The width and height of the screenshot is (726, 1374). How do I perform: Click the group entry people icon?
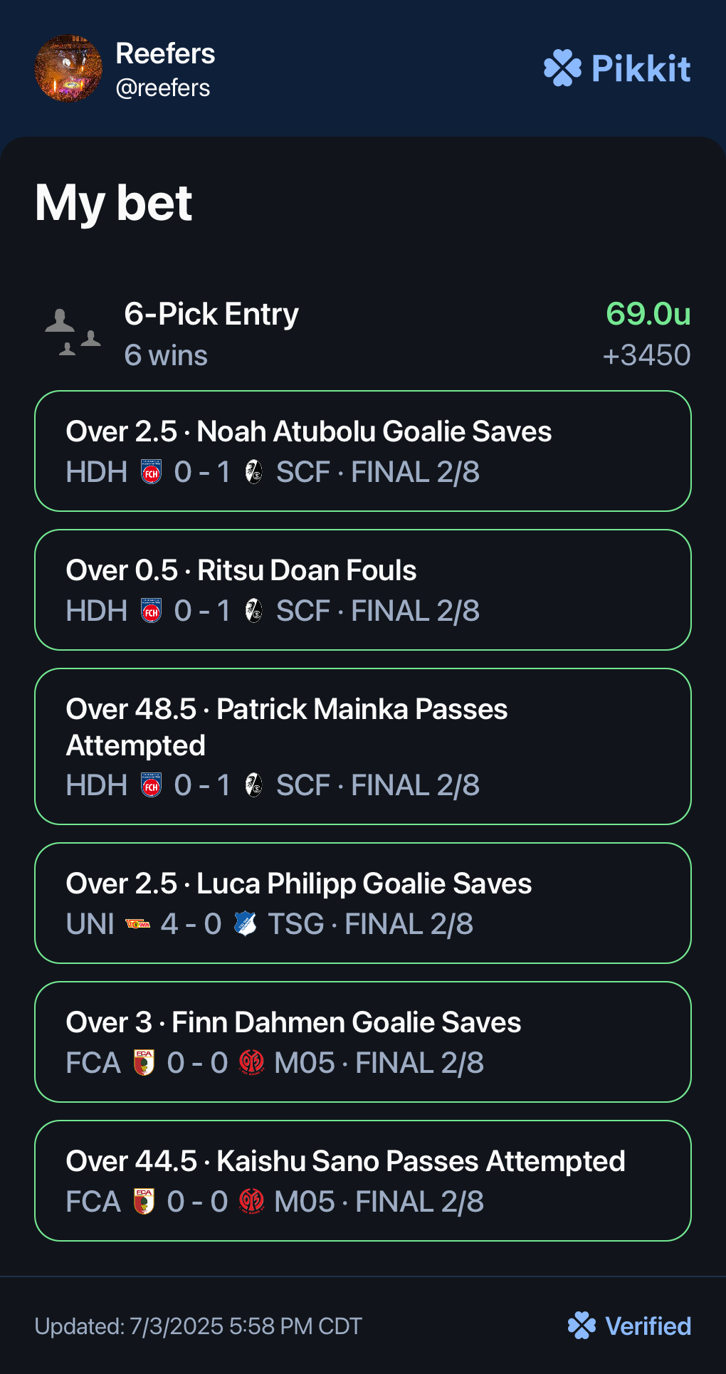tap(73, 332)
